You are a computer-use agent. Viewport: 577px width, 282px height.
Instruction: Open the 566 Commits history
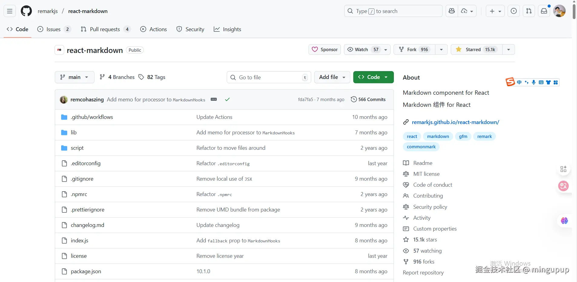(x=368, y=100)
